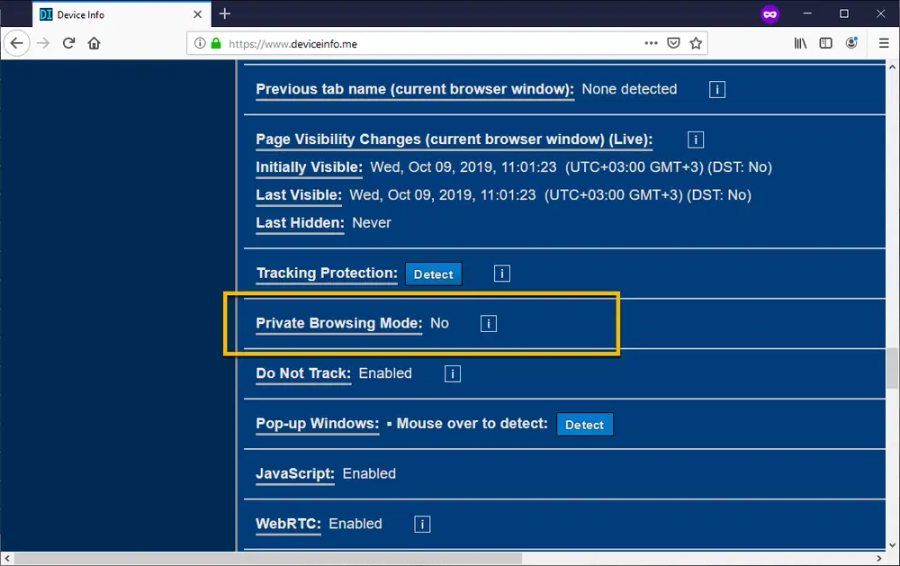Reload the Device Info page
This screenshot has height=566, width=900.
pos(68,42)
